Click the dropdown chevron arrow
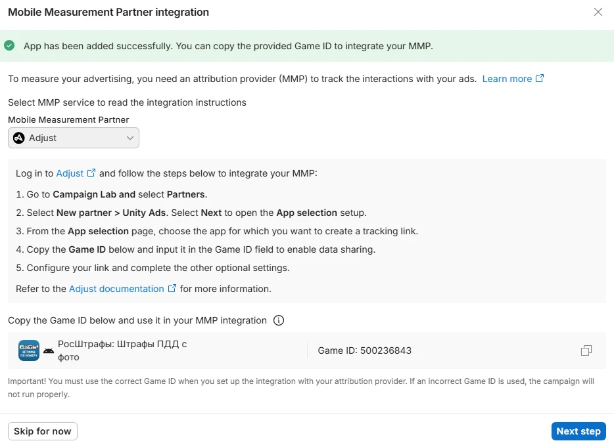This screenshot has height=443, width=614. (x=130, y=138)
